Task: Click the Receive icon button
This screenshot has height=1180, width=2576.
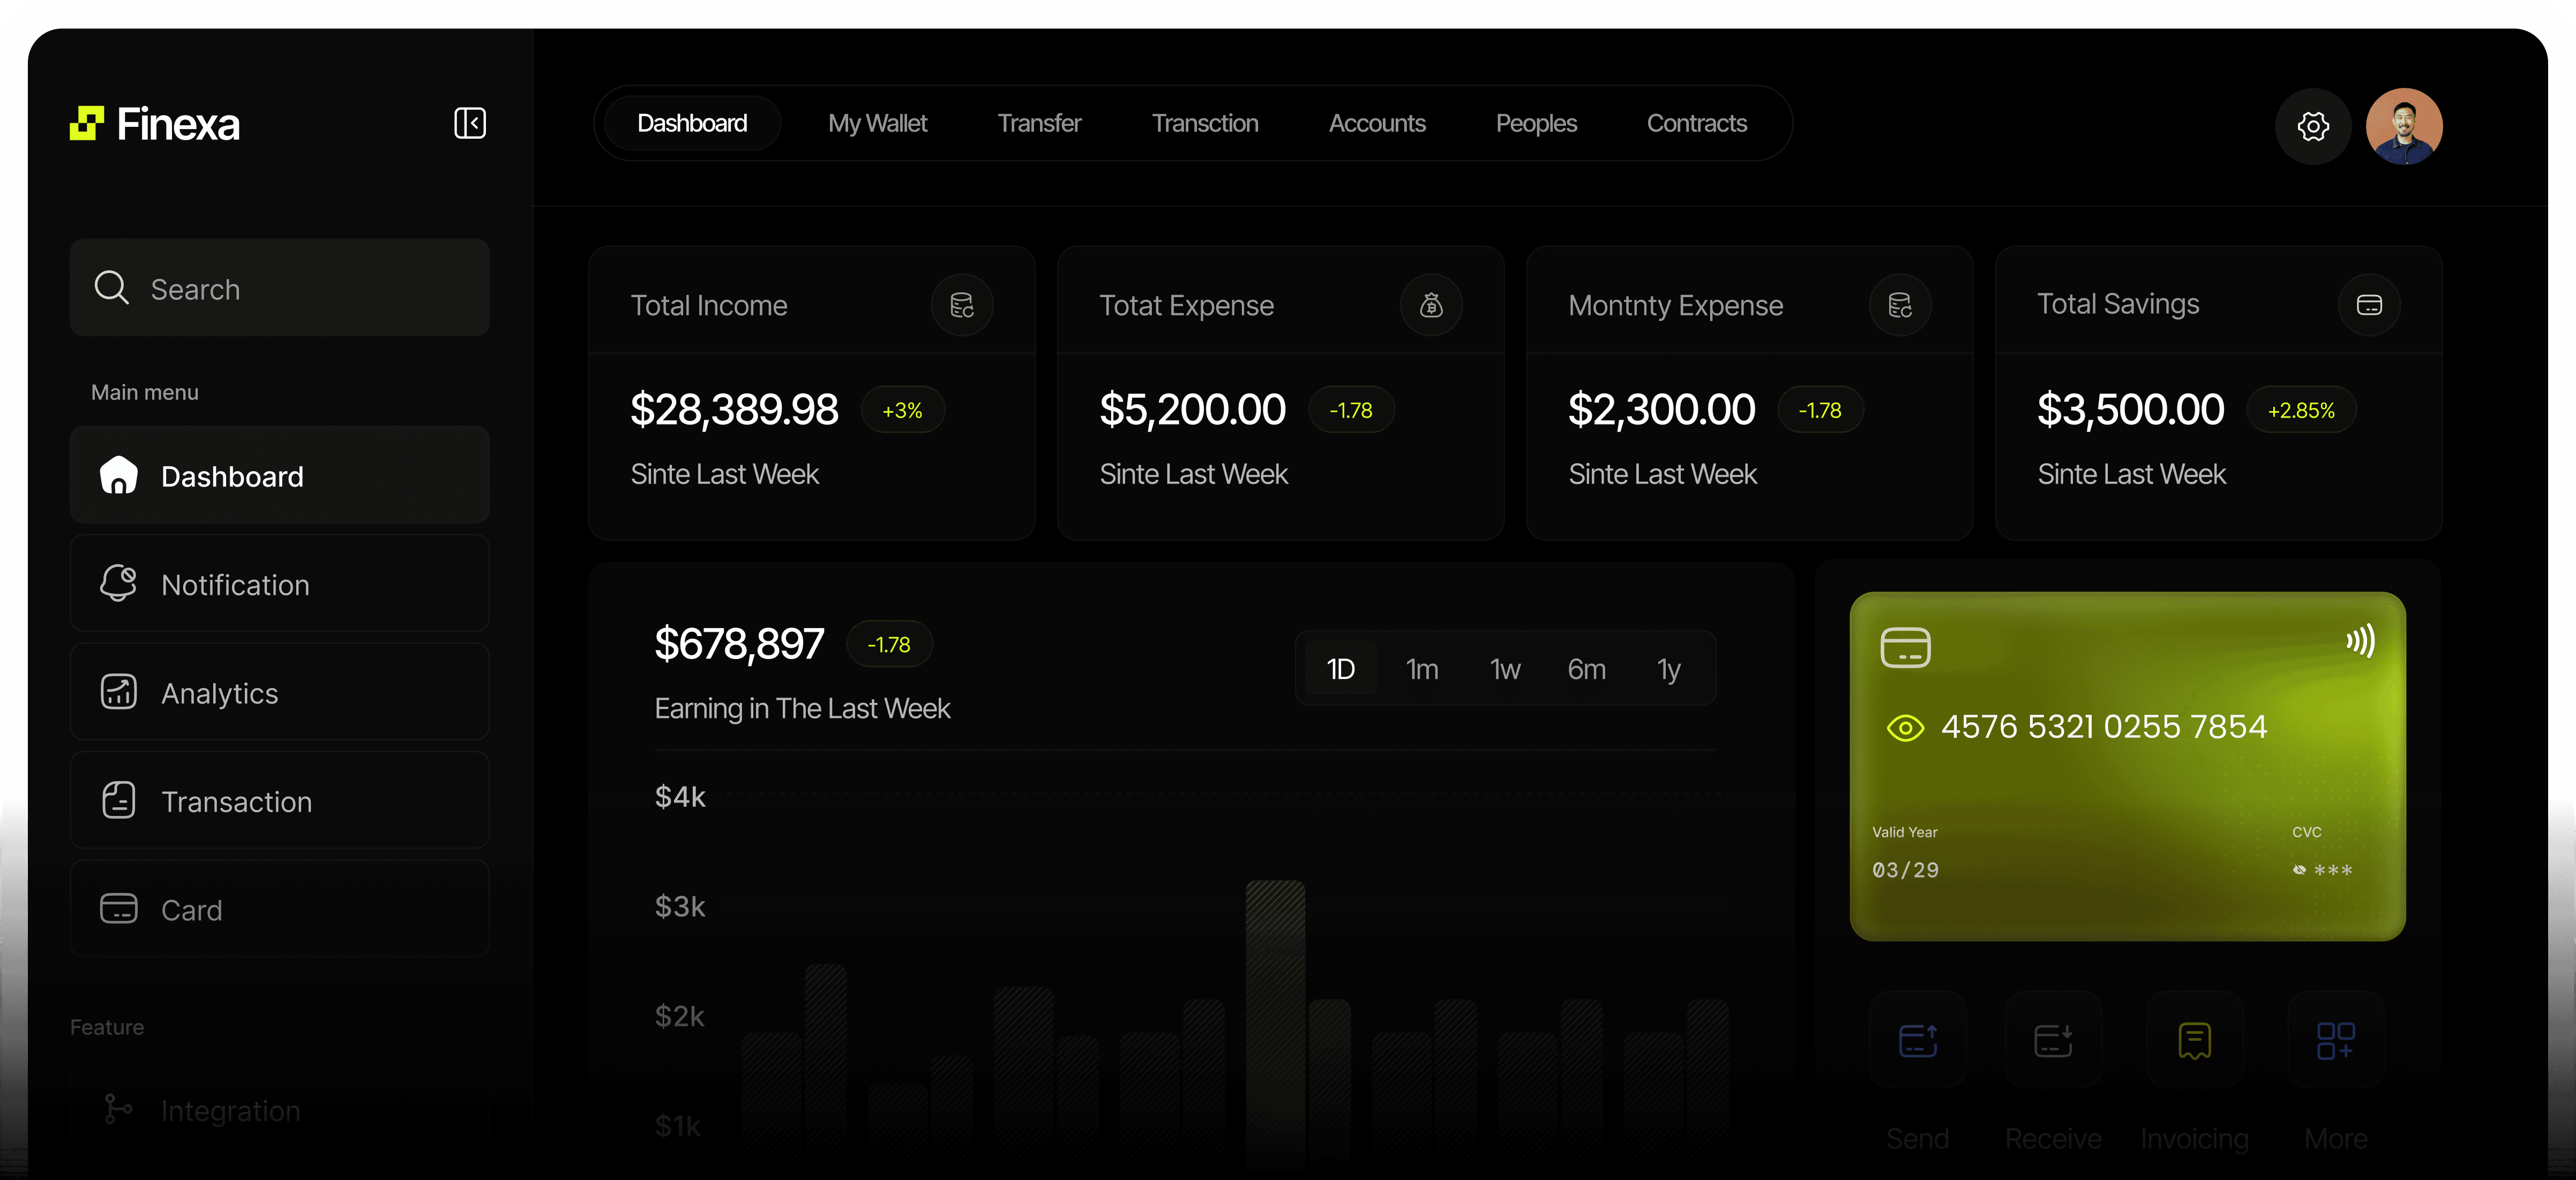Action: pos(2053,1040)
